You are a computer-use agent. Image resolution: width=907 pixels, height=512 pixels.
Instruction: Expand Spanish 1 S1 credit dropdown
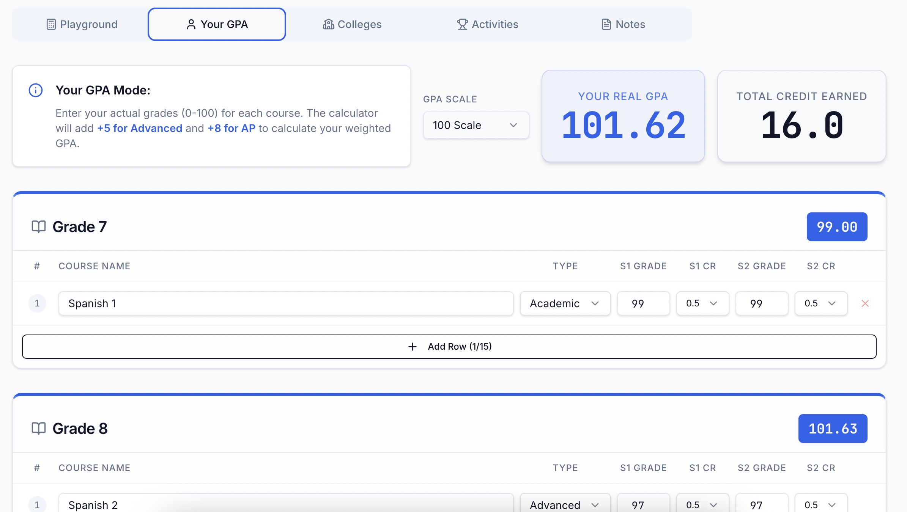[702, 303]
